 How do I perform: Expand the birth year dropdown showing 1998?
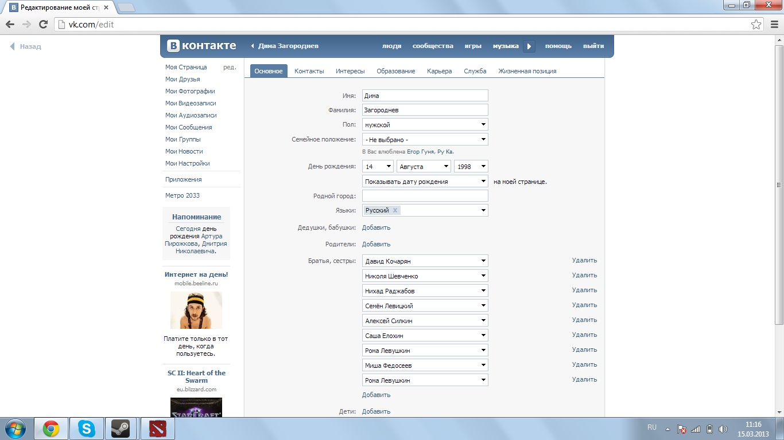[471, 167]
